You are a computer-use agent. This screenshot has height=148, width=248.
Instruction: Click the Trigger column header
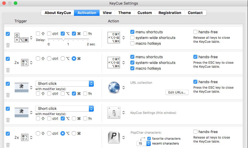click(20, 21)
